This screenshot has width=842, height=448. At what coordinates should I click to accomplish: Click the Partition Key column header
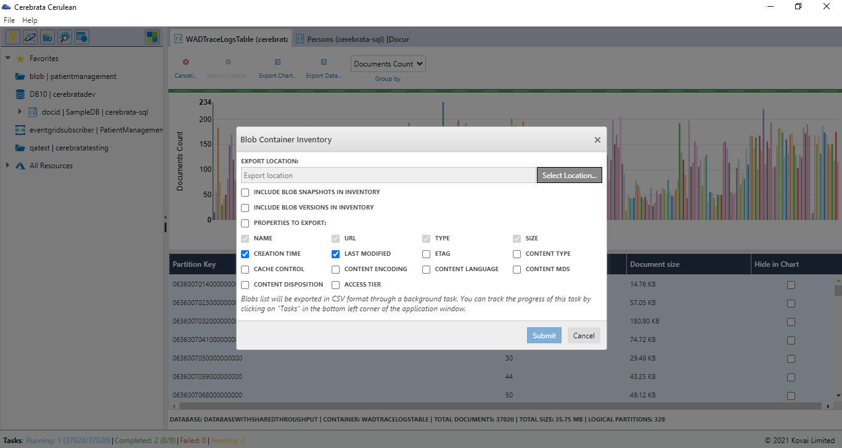[x=194, y=264]
